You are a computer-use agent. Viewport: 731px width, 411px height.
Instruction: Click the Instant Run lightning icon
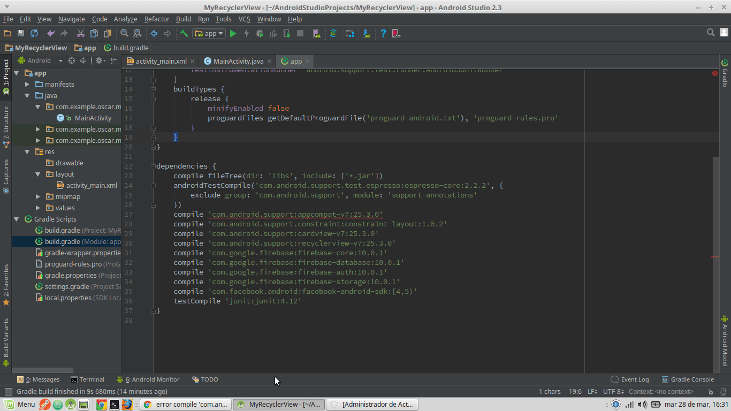tap(247, 33)
